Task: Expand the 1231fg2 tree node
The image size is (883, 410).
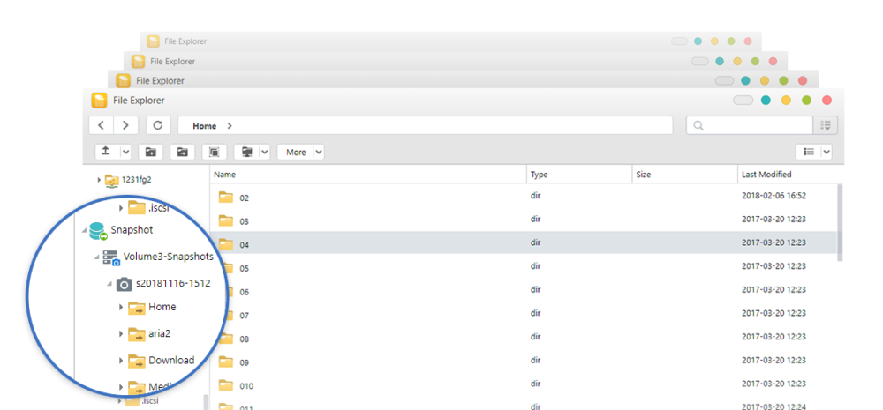Action: (99, 180)
